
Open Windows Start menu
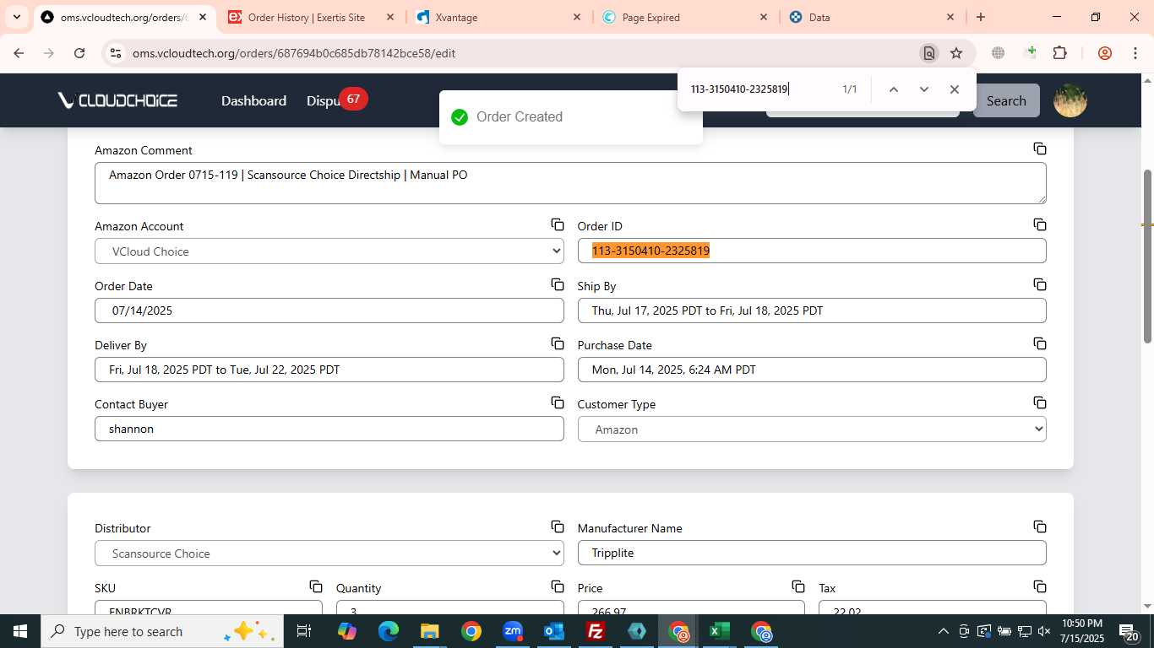click(20, 631)
